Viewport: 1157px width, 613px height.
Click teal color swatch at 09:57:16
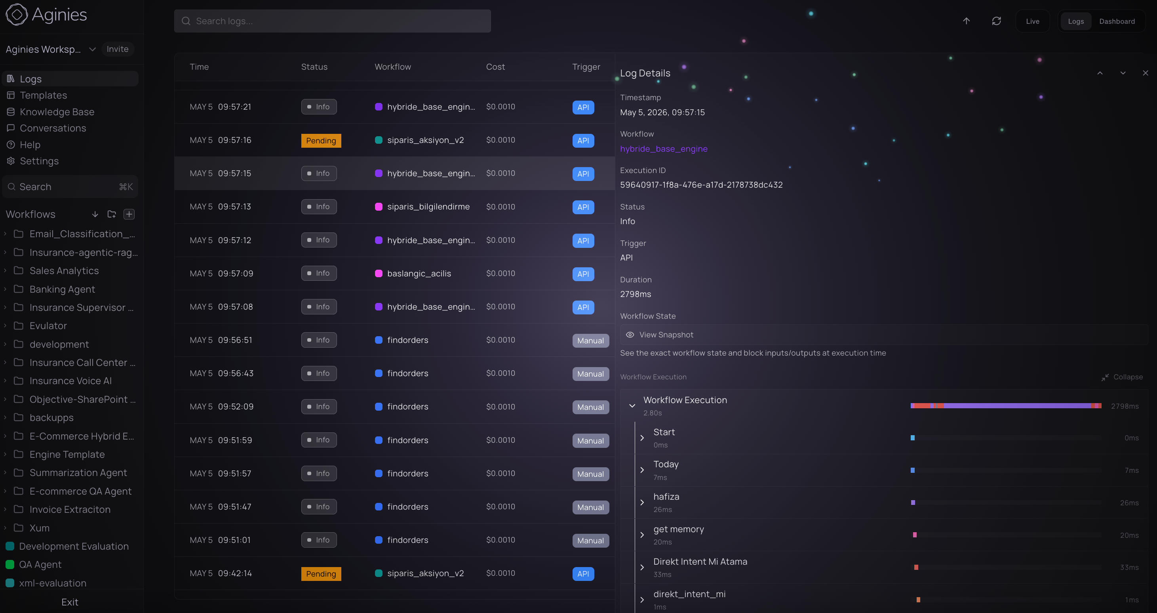point(379,140)
